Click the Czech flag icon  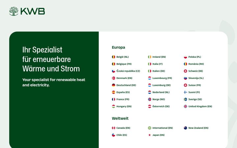(x=114, y=71)
